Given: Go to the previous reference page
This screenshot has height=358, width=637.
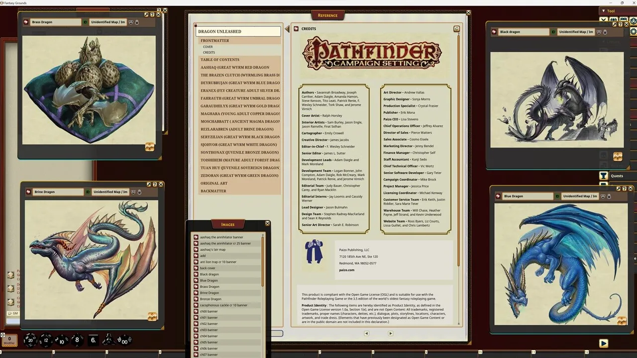Looking at the screenshot, I should point(366,333).
